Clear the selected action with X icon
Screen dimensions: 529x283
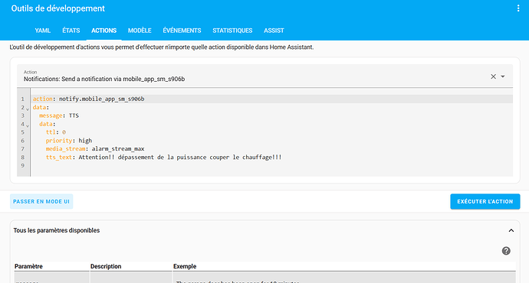pos(493,76)
